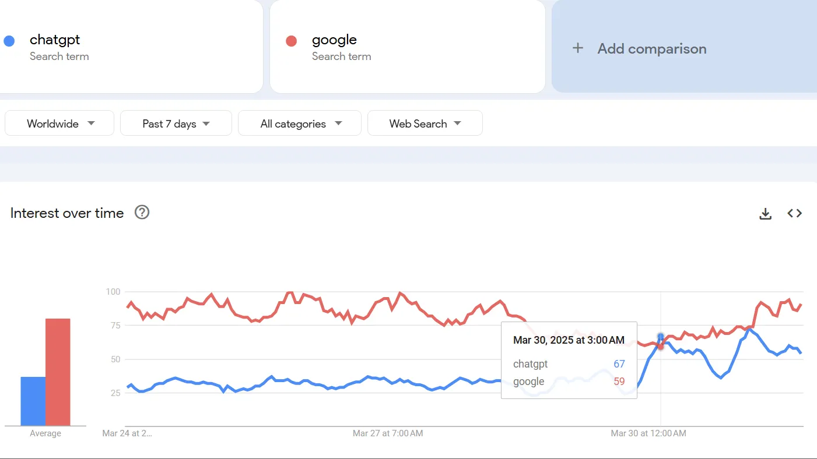
Task: Click the Mar 27 at 7:00 AM axis label
Action: 388,433
